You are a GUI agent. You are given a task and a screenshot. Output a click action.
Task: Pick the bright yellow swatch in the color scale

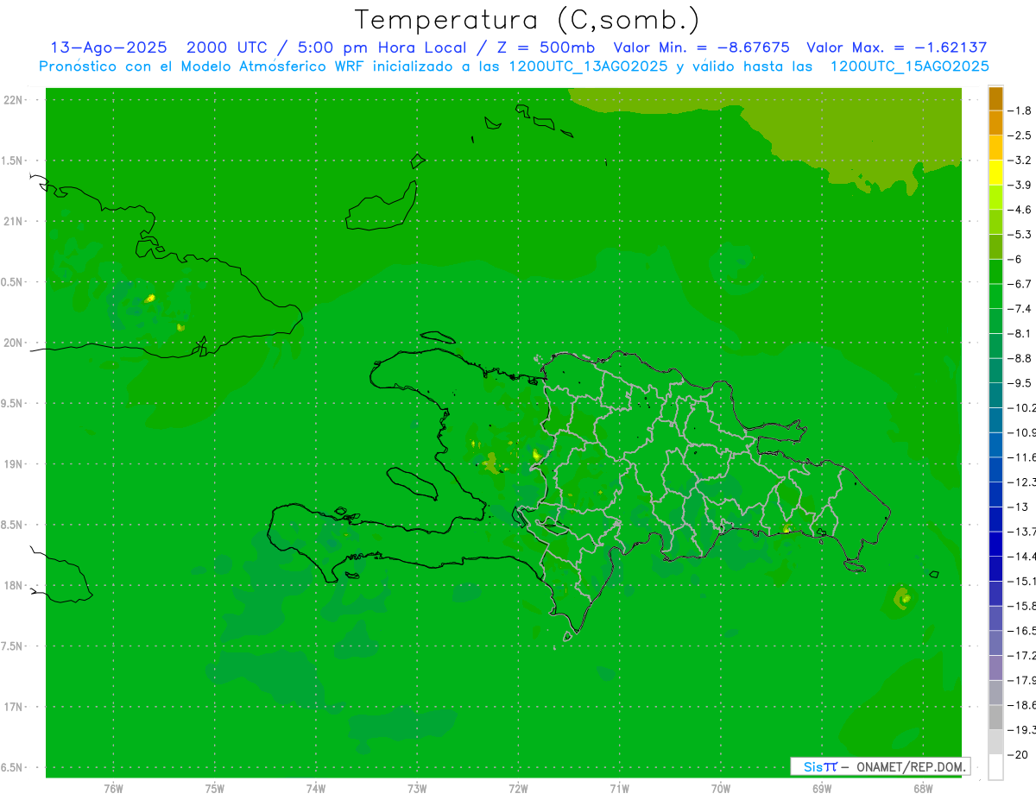(x=995, y=173)
